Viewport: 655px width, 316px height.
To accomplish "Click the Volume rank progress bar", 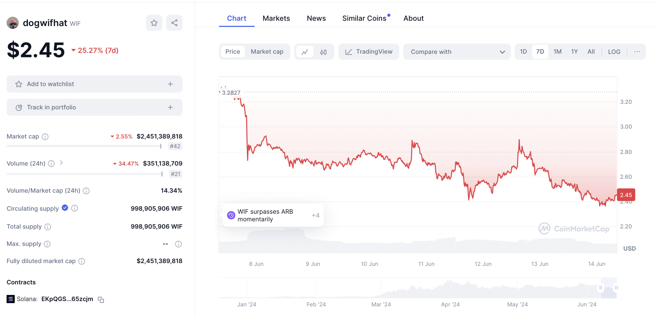I will [x=84, y=174].
